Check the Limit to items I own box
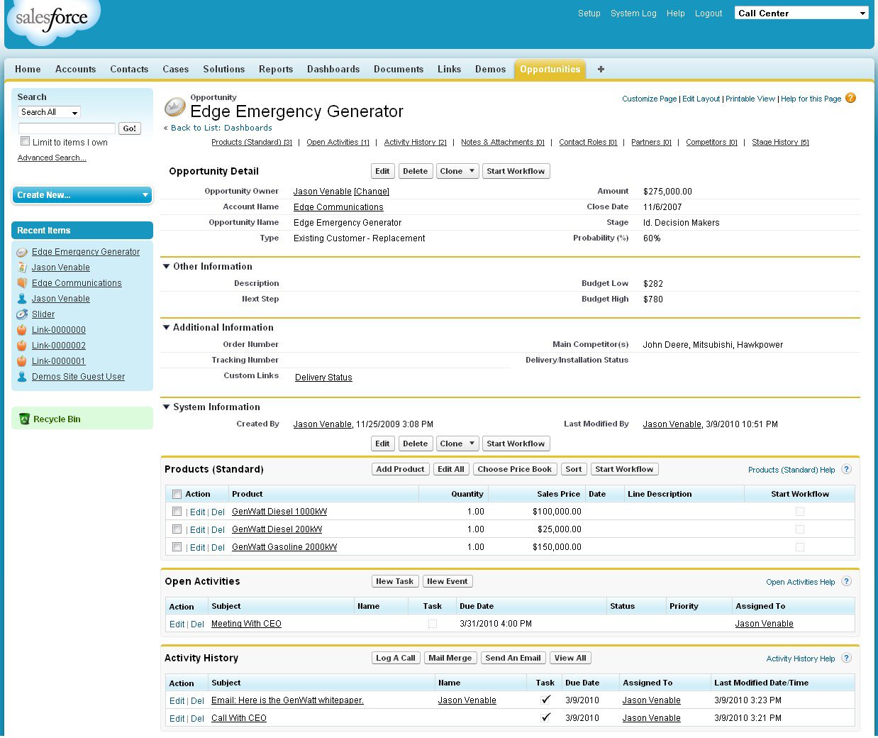Viewport: 878px width, 738px height. tap(25, 141)
